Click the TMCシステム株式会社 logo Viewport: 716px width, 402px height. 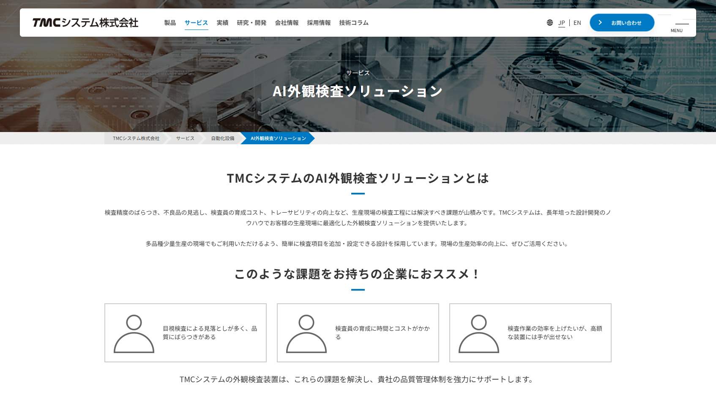[85, 23]
